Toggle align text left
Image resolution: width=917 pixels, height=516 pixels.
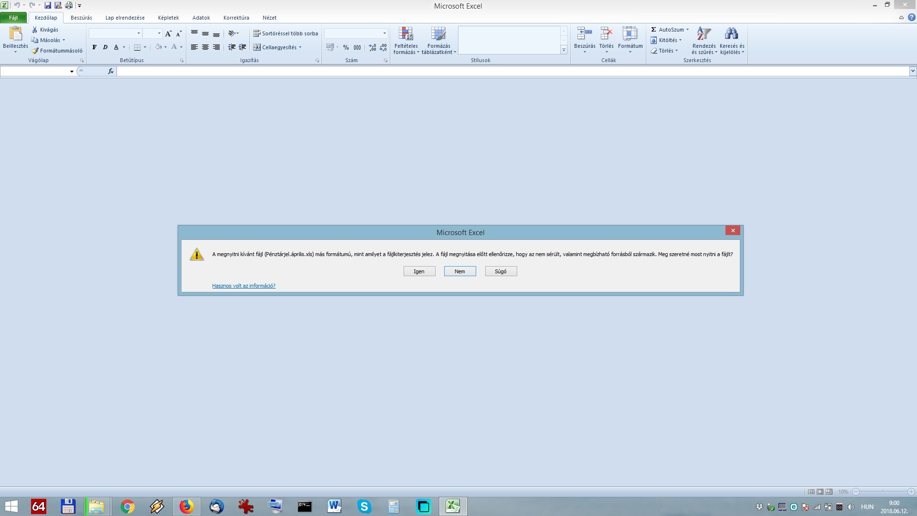coord(194,47)
